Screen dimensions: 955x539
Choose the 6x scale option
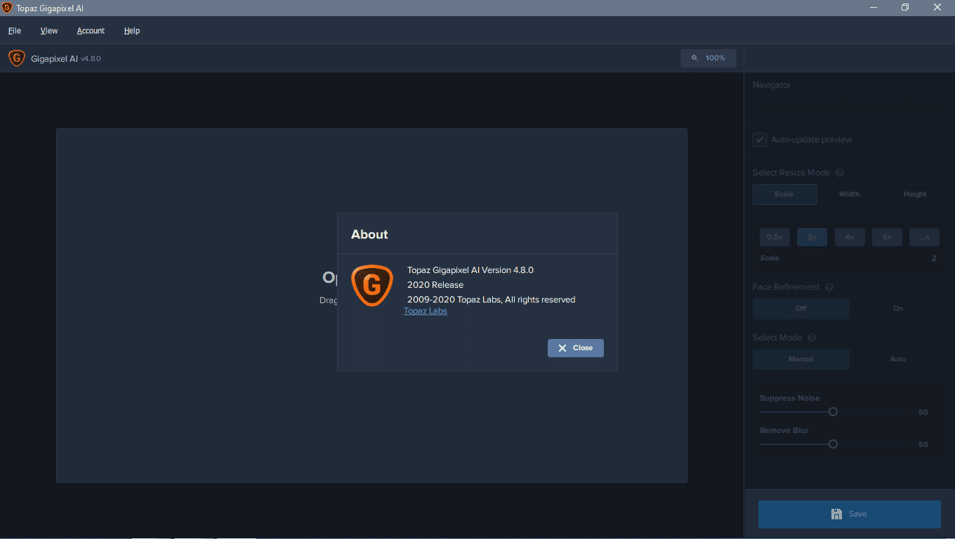tap(887, 237)
